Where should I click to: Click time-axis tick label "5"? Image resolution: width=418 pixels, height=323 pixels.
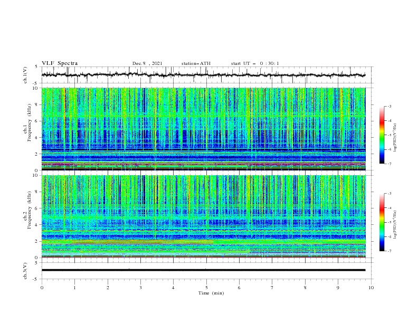(x=206, y=288)
